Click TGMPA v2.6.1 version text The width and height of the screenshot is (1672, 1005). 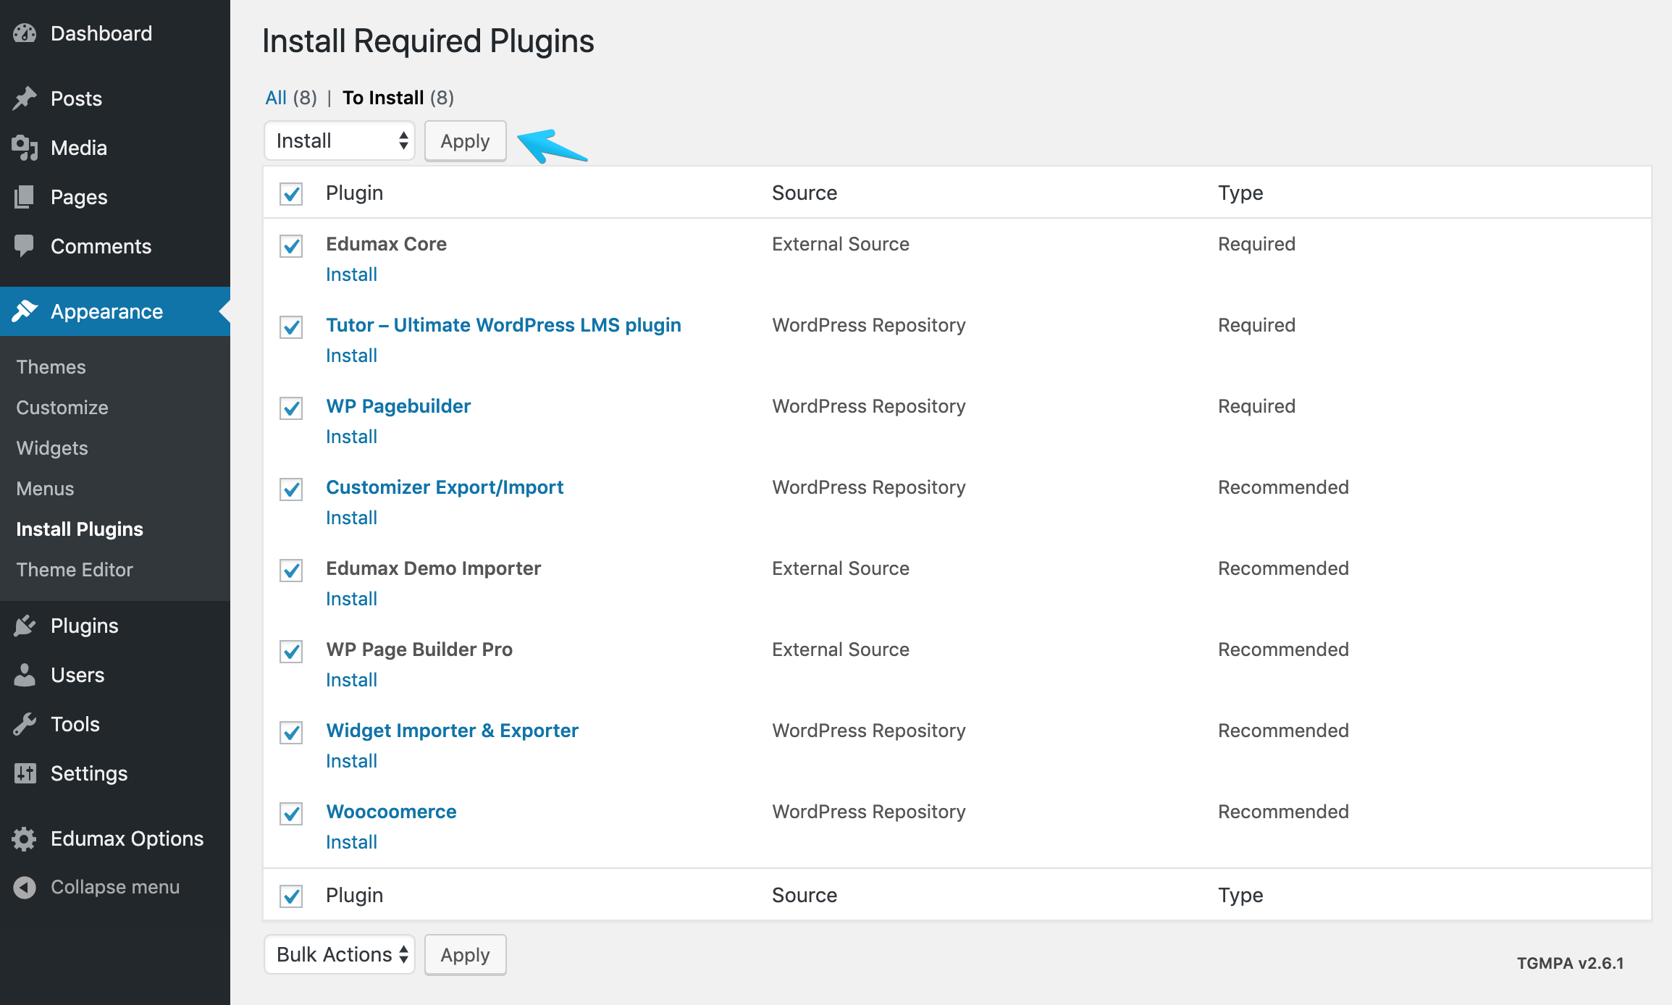pyautogui.click(x=1570, y=963)
